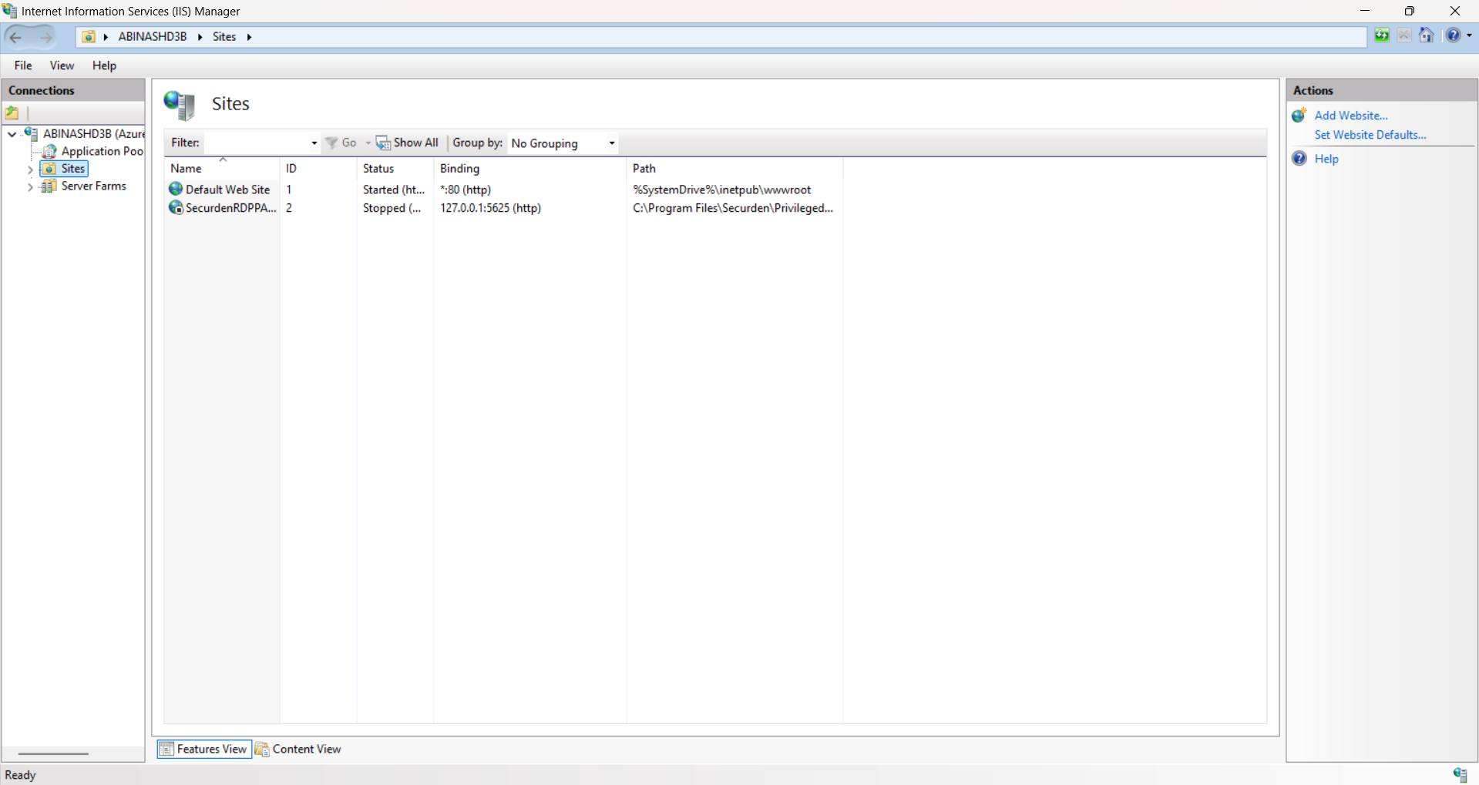Open the View menu
Viewport: 1479px width, 785px height.
tap(62, 65)
